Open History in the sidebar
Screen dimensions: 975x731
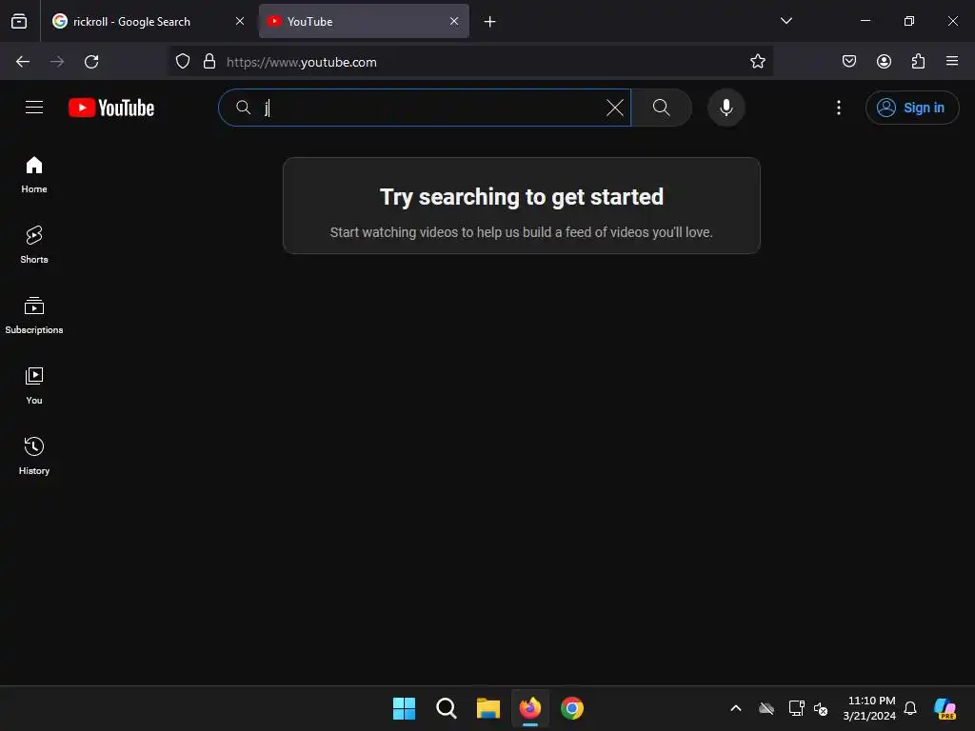(34, 456)
